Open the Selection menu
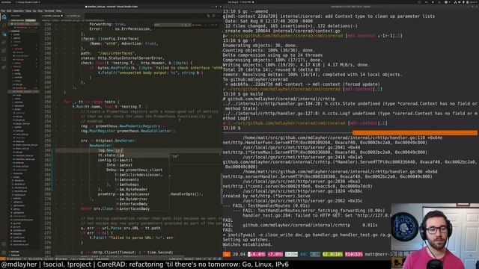The width and height of the screenshot is (479, 269). [x=18, y=10]
